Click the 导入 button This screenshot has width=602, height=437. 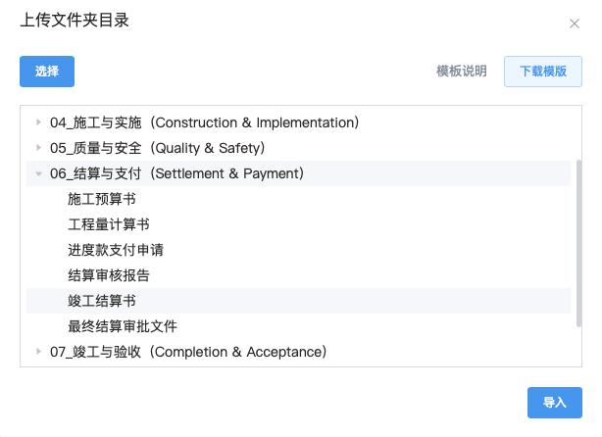pyautogui.click(x=555, y=402)
